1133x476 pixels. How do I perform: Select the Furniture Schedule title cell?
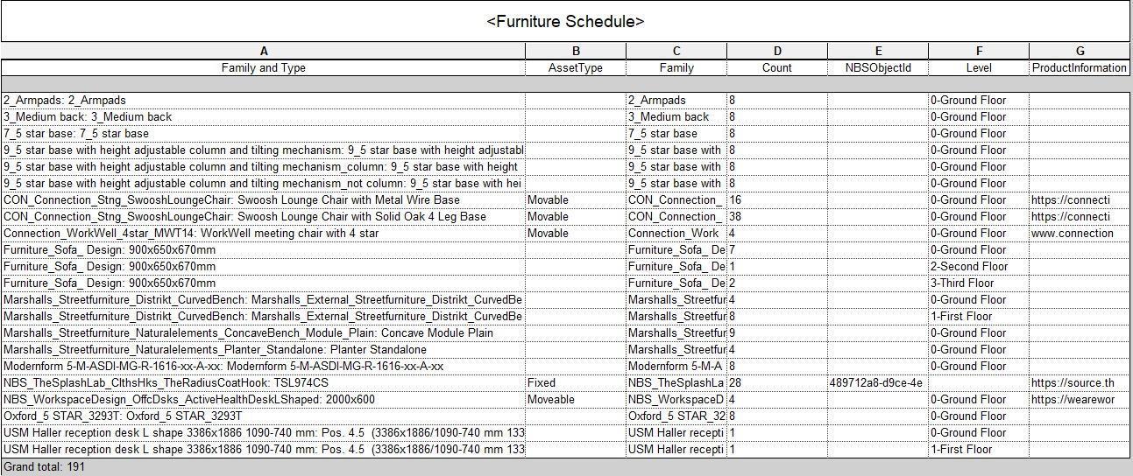click(566, 22)
